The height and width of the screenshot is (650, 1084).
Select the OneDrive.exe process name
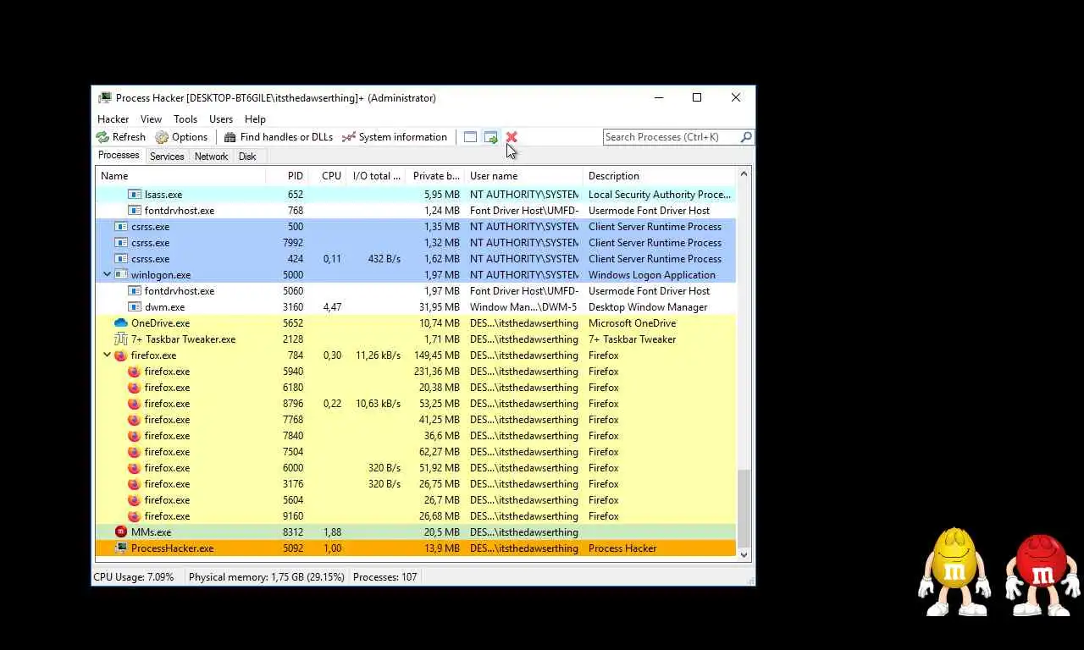(x=160, y=323)
